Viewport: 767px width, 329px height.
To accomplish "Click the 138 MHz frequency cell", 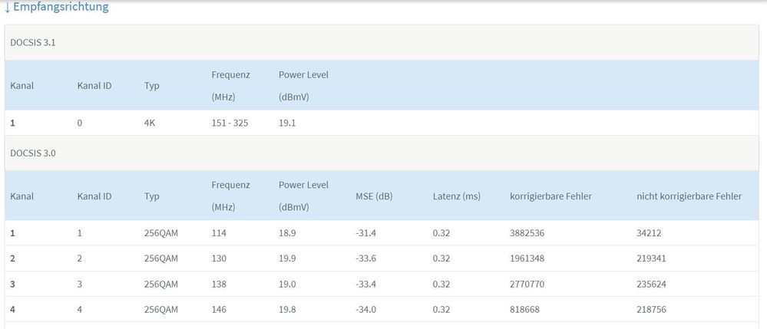I will [219, 284].
